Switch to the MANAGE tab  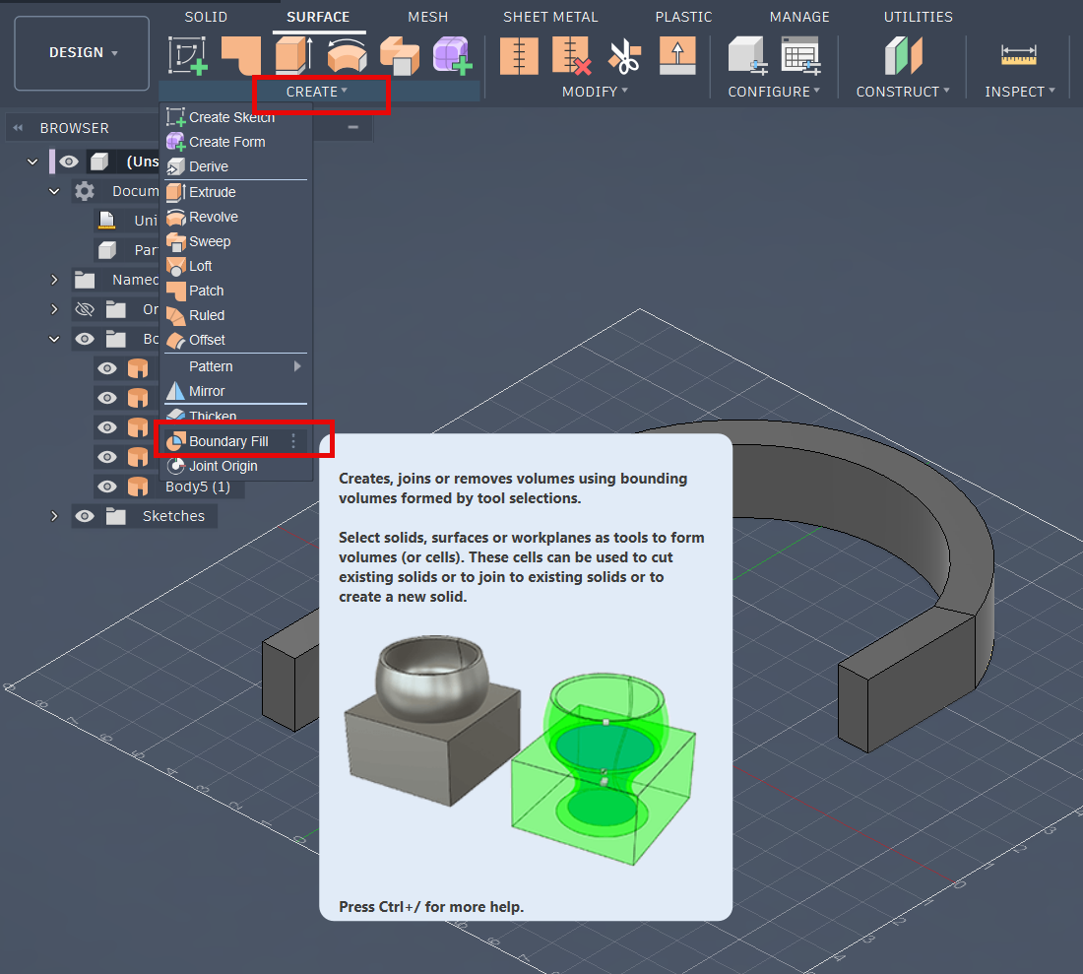tap(799, 17)
